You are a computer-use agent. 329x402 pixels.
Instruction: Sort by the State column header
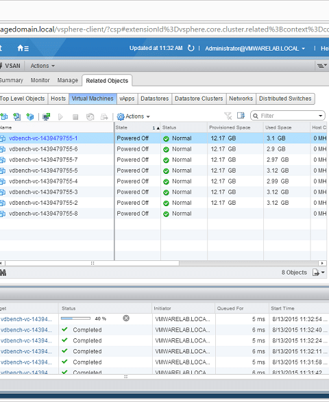pos(138,127)
